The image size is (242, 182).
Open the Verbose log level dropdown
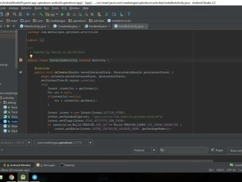pyautogui.click(x=145, y=150)
